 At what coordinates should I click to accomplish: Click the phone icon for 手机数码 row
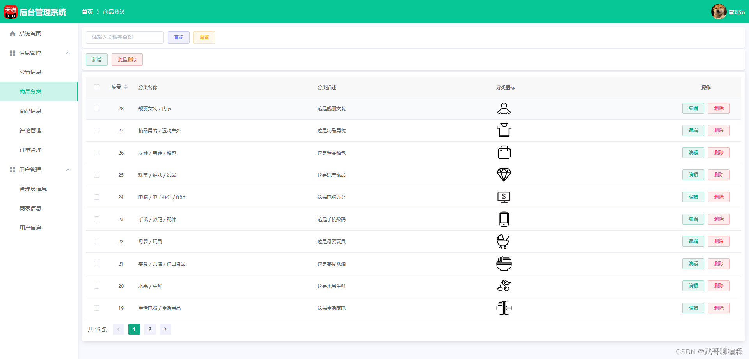pyautogui.click(x=504, y=219)
